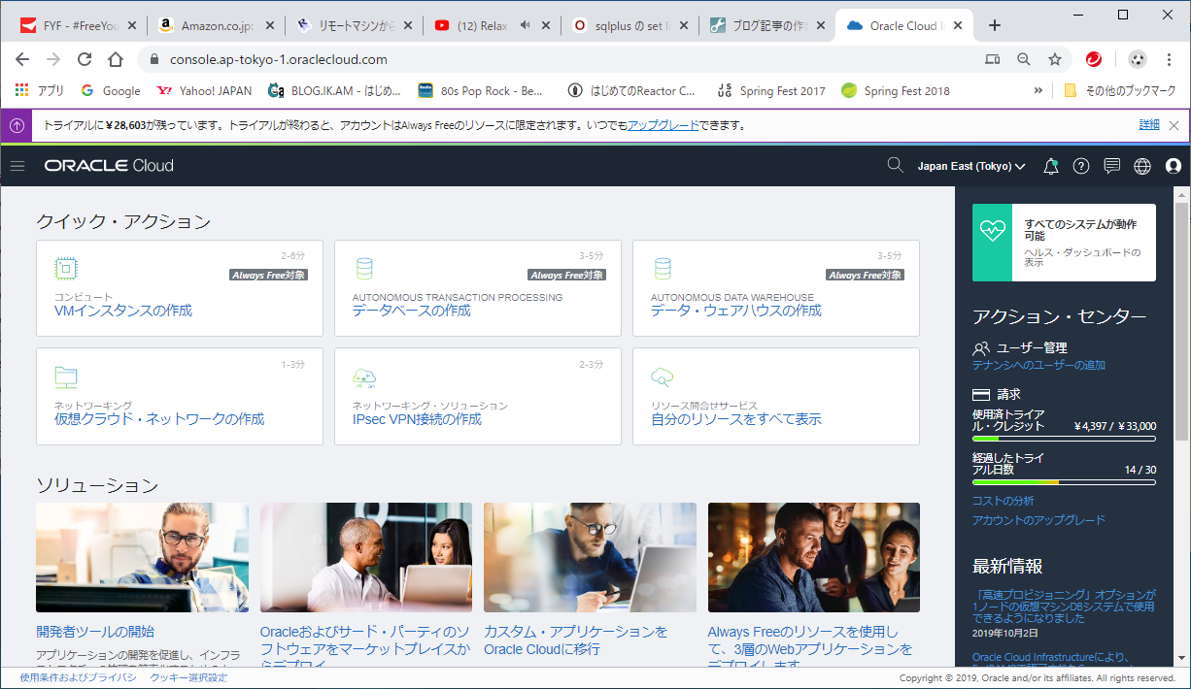Image resolution: width=1191 pixels, height=689 pixels.
Task: Click the trial upgrade arrow icon in banner
Action: [x=17, y=125]
